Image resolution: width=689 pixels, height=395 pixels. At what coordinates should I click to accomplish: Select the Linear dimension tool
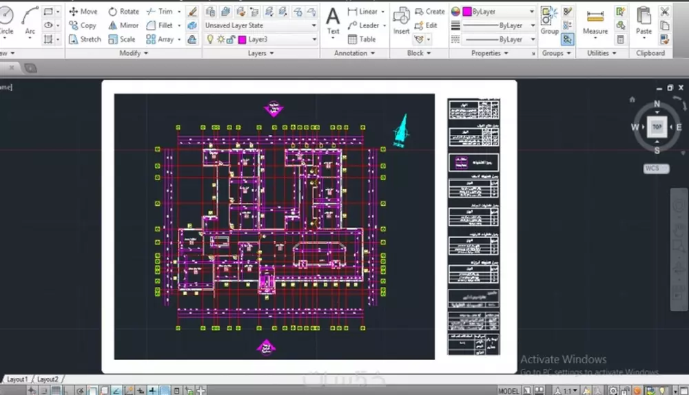(x=363, y=12)
